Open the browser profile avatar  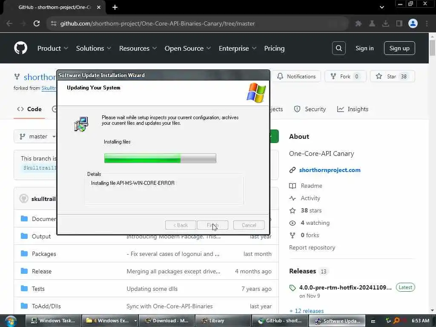[413, 23]
